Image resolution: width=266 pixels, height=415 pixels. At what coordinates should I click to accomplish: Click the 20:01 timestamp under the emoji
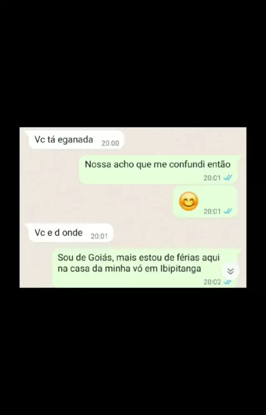212,211
